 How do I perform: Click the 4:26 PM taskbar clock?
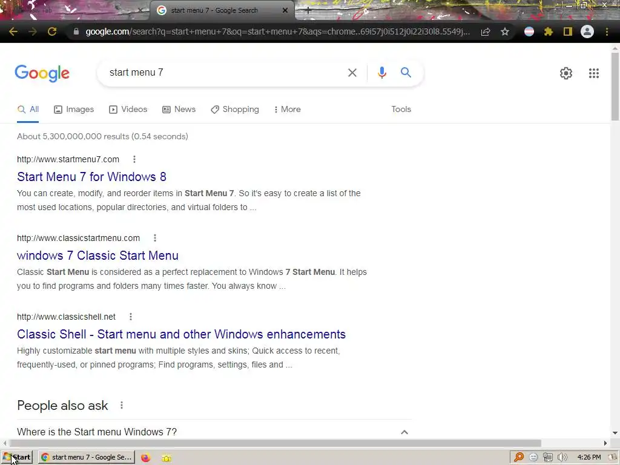click(x=589, y=458)
